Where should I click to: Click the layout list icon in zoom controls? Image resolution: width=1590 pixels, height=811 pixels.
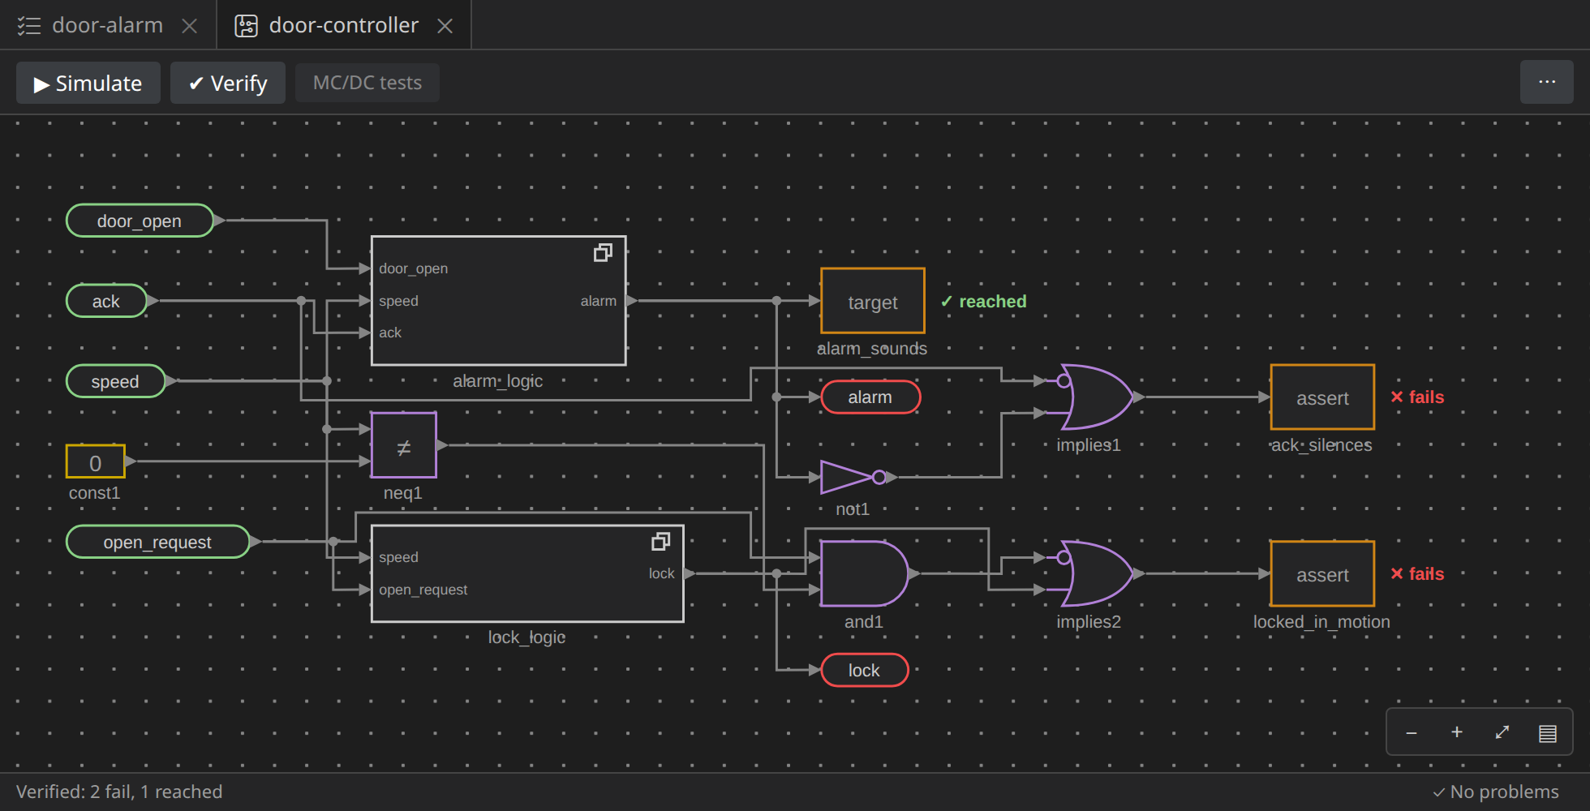pyautogui.click(x=1548, y=733)
